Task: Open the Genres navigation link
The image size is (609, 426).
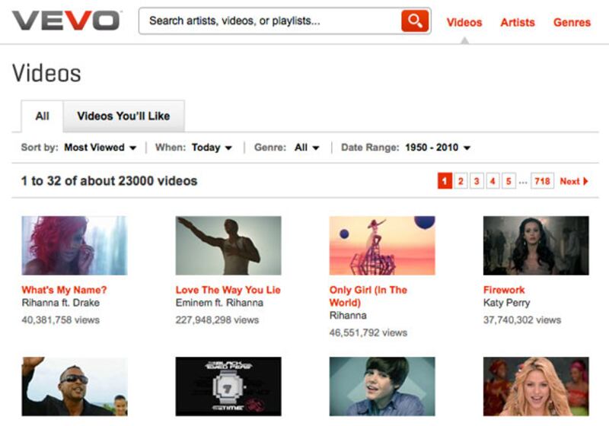Action: 572,23
